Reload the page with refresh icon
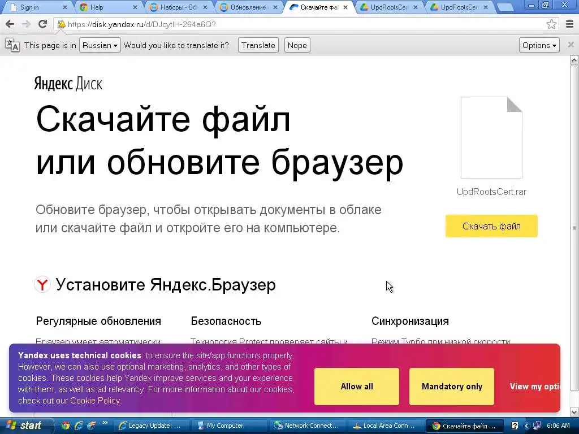The width and height of the screenshot is (579, 434). (x=43, y=24)
